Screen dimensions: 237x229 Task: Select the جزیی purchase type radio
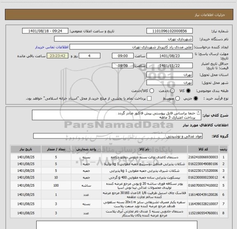(x=196, y=99)
